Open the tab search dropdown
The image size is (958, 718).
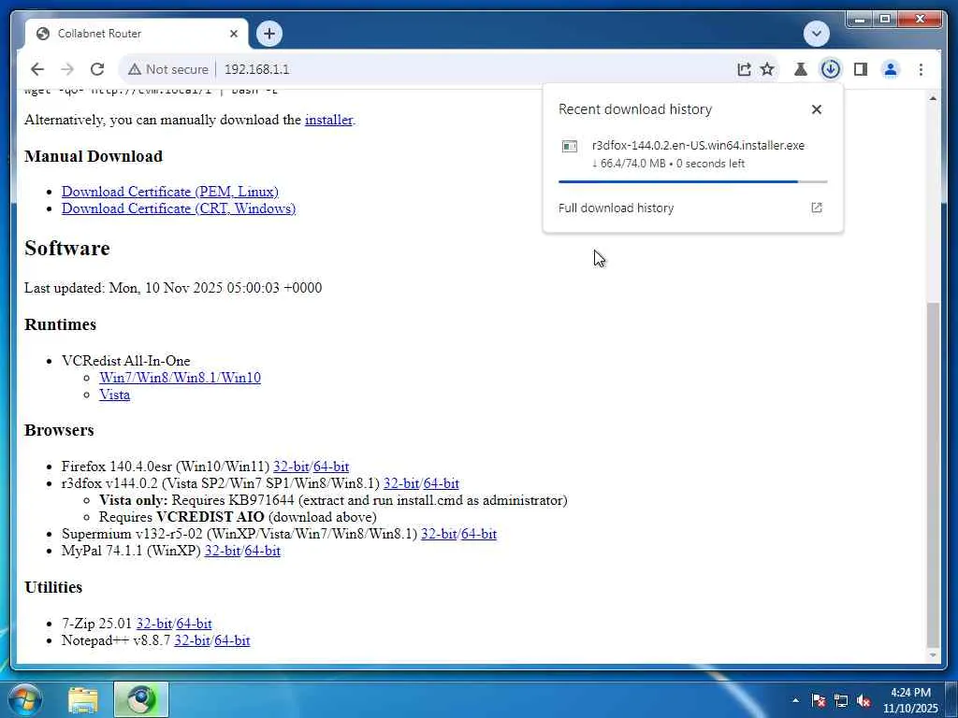[x=817, y=34]
